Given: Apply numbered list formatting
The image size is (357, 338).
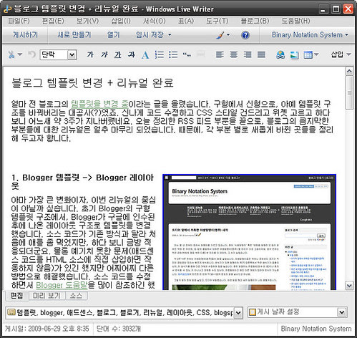Looking at the screenshot, I should tap(159, 54).
